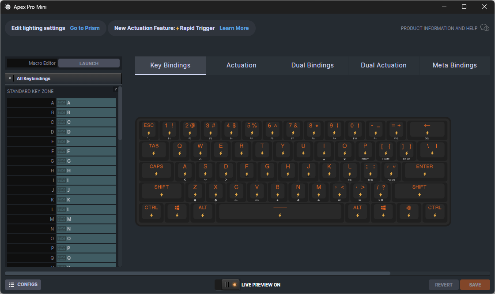The width and height of the screenshot is (495, 294).
Task: Switch to the Key Bindings tab
Action: (170, 65)
